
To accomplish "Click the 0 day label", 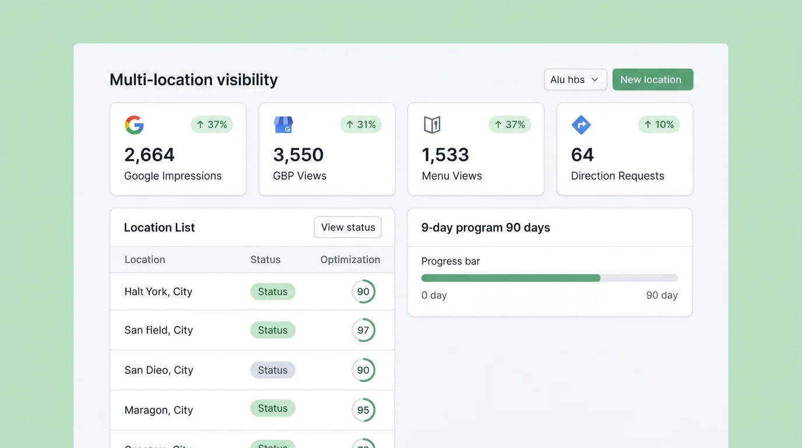I will 434,295.
